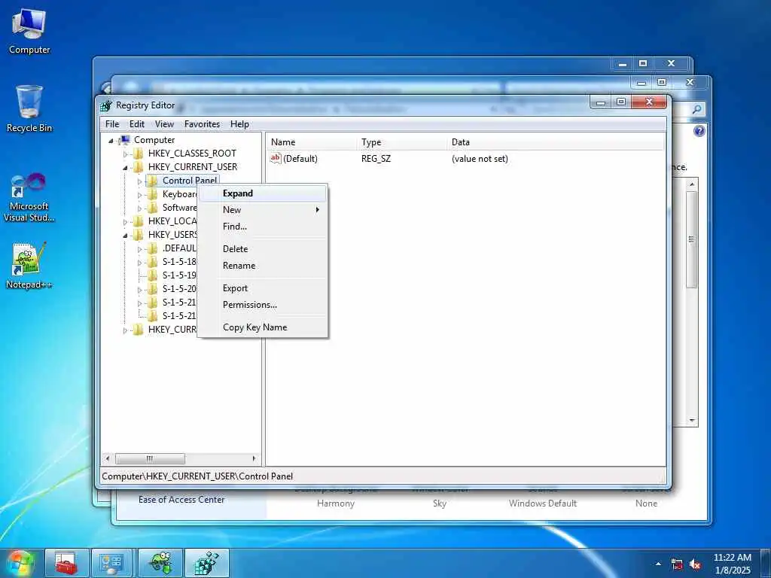Click the blue help icon in background window

pyautogui.click(x=699, y=131)
